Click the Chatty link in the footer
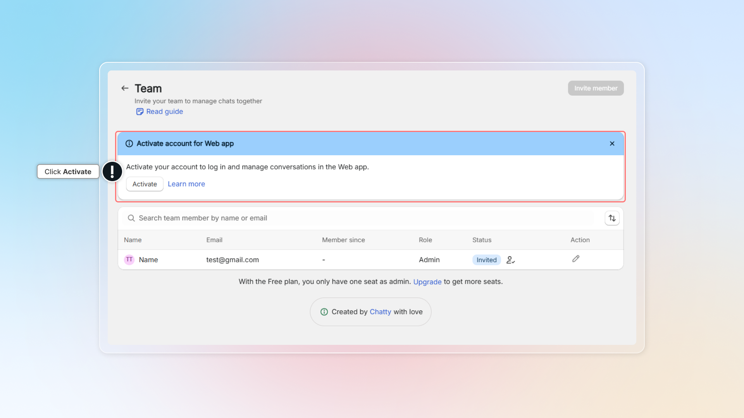 (x=380, y=312)
